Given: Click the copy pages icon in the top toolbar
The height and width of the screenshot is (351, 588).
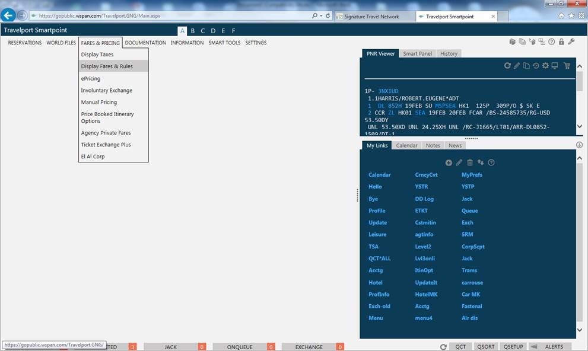Looking at the screenshot, I should click(522, 42).
